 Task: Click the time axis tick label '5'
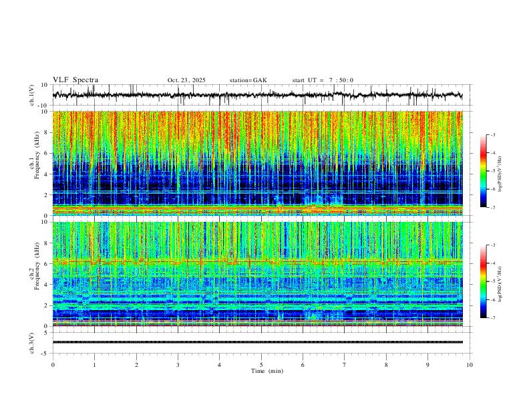click(261, 365)
